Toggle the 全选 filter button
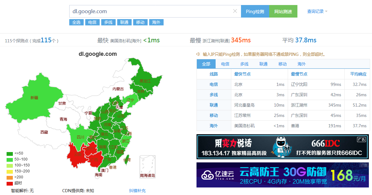Viewport: 372px width, 195px height. [76, 22]
